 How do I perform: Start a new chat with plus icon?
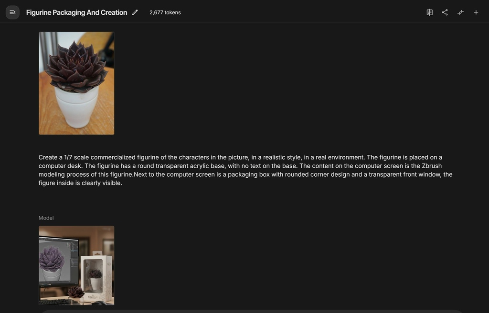coord(476,12)
